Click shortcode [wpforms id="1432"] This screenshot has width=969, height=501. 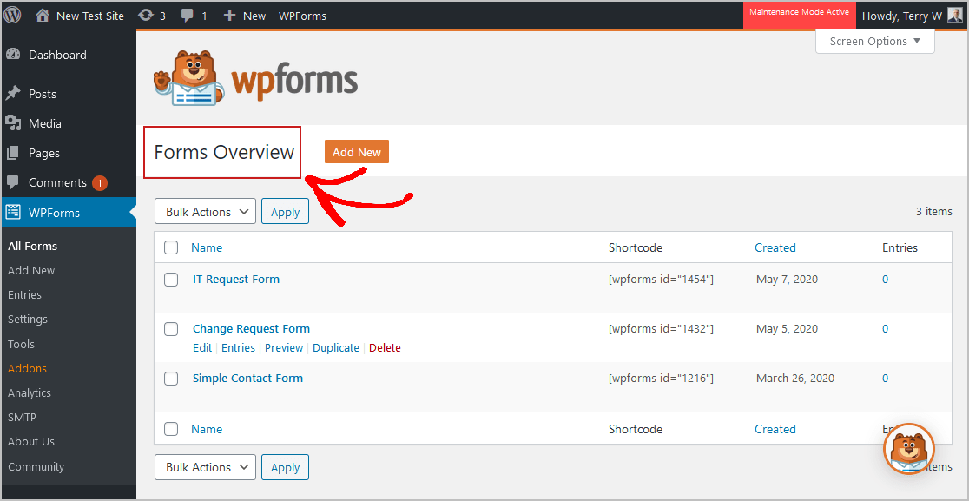[x=662, y=329]
